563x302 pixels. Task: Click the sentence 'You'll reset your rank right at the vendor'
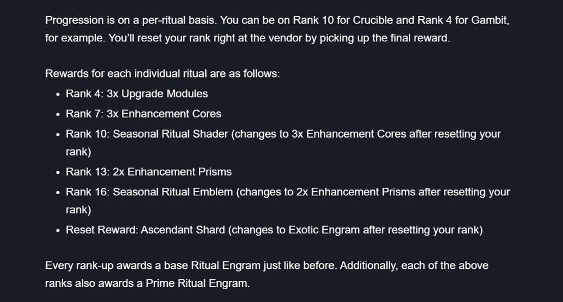(279, 38)
